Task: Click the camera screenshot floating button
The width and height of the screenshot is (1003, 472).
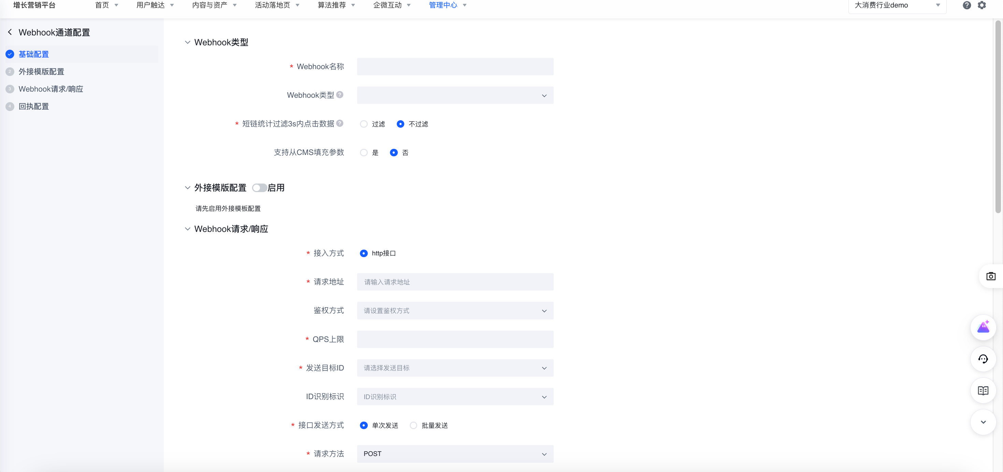Action: click(990, 276)
